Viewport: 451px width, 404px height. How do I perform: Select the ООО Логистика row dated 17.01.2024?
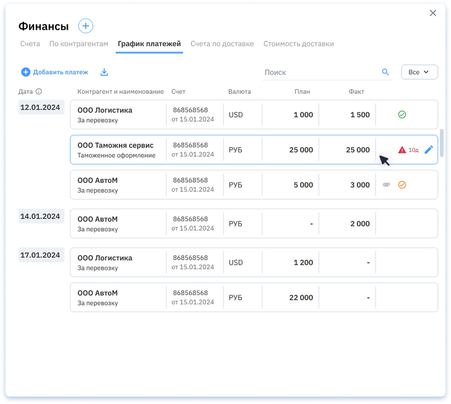coord(254,262)
